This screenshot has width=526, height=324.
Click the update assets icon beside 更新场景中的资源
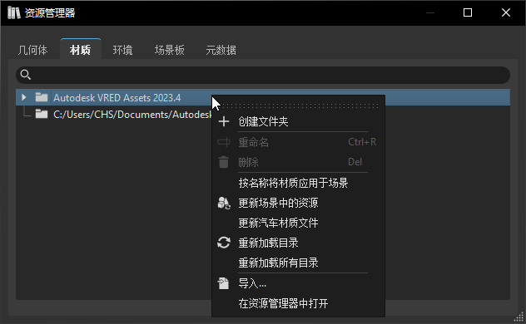click(224, 203)
